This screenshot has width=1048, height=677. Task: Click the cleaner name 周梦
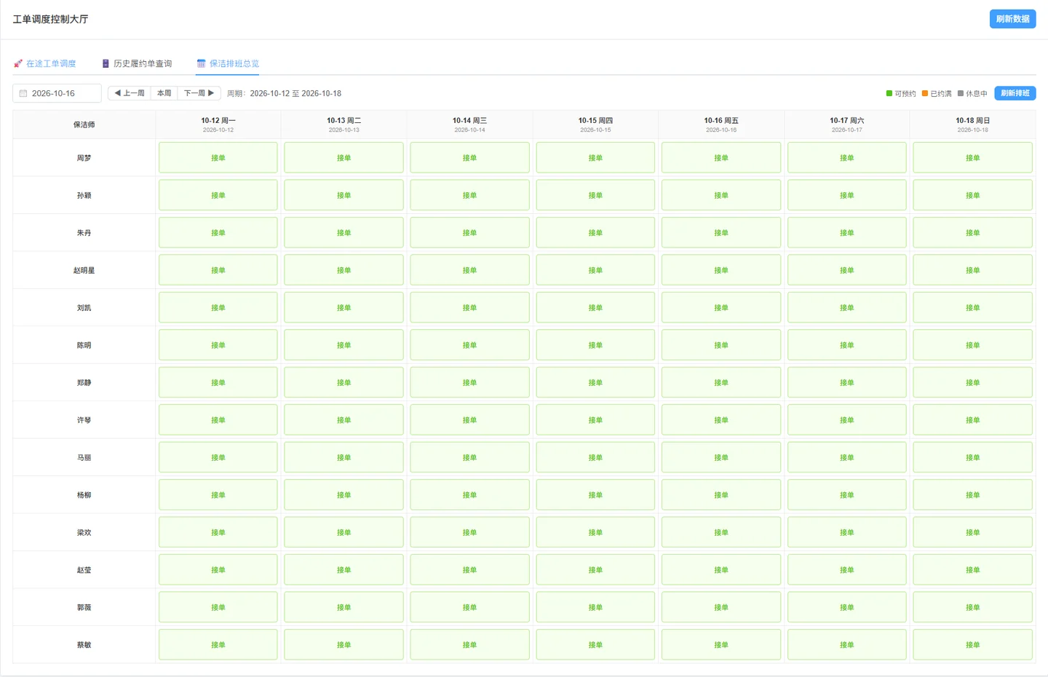(84, 158)
